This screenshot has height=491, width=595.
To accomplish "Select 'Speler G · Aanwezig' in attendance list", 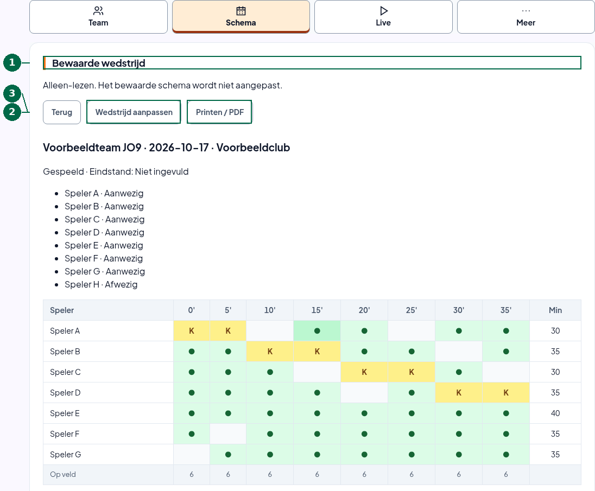I will pyautogui.click(x=105, y=271).
